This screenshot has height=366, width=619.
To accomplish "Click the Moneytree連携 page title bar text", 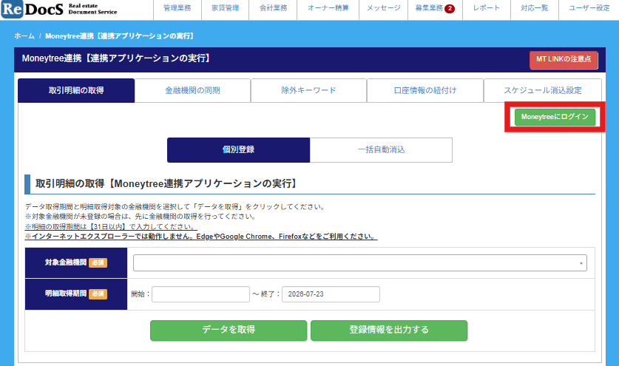I will (117, 58).
